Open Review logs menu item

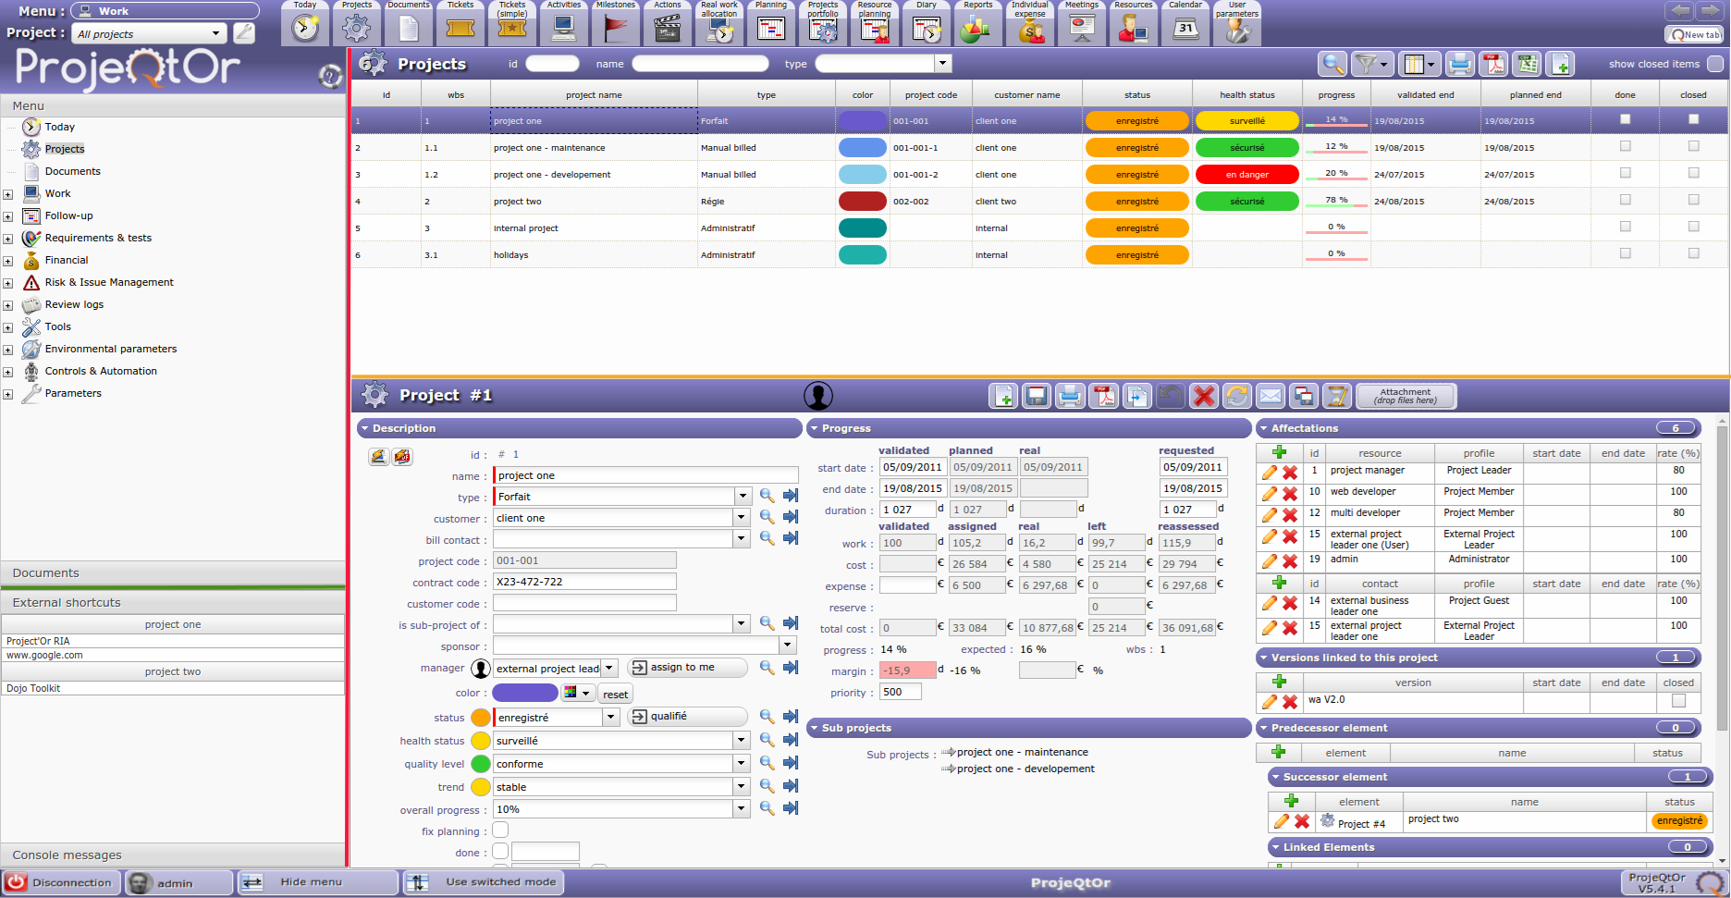coord(74,304)
